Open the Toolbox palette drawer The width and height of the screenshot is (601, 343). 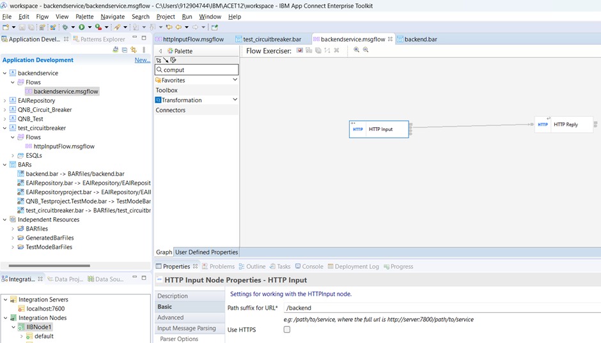coord(196,90)
